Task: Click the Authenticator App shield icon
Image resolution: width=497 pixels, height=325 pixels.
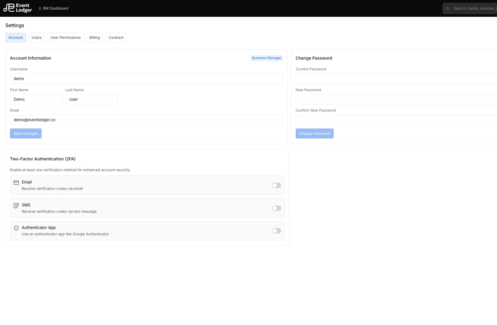Action: coord(16,228)
